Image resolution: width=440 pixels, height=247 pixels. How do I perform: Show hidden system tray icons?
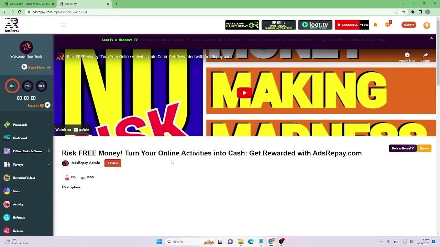381,242
